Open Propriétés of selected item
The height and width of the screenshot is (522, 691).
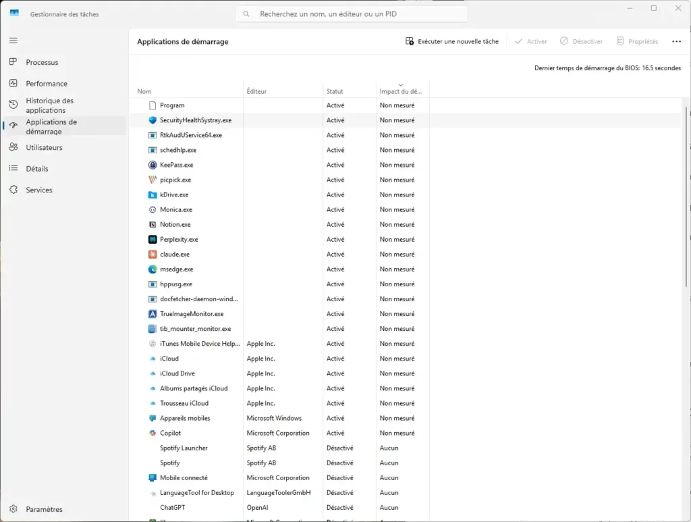[637, 41]
